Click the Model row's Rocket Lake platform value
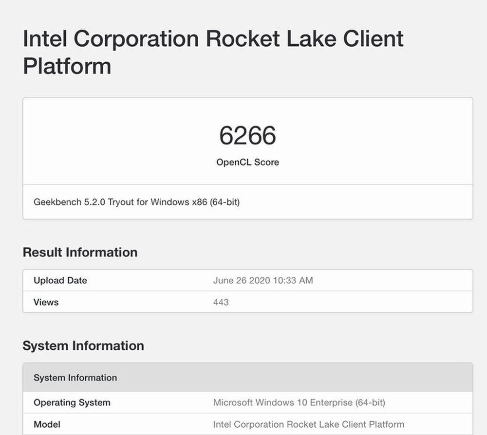Screen dimensions: 487x435 [x=308, y=424]
